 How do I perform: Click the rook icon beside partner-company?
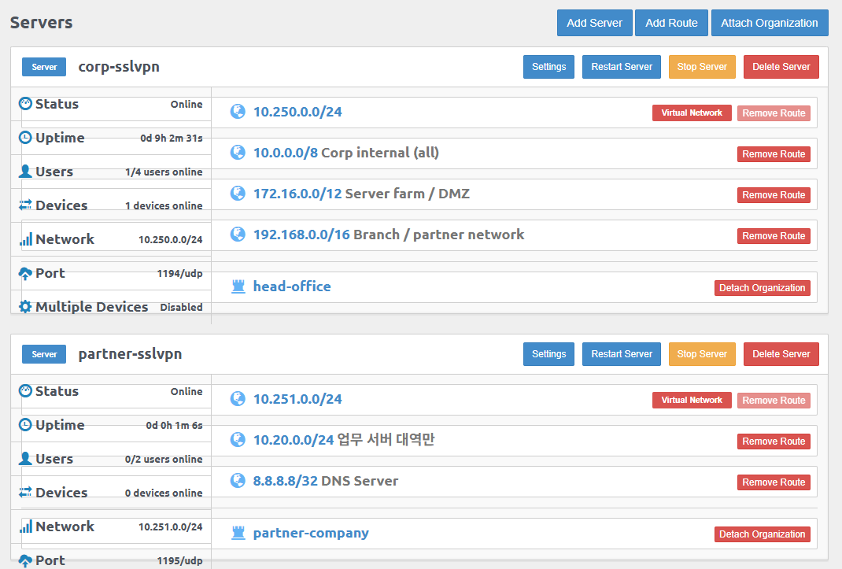point(238,533)
